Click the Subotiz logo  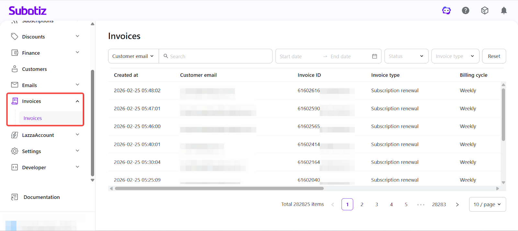tap(28, 11)
